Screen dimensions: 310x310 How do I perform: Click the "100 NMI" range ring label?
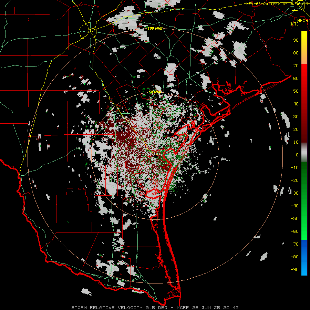coord(155,28)
